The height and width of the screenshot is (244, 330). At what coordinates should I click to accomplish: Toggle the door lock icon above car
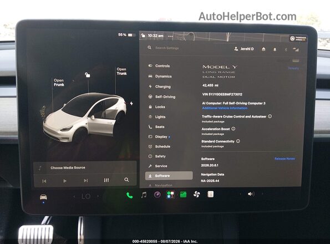pyautogui.click(x=87, y=75)
